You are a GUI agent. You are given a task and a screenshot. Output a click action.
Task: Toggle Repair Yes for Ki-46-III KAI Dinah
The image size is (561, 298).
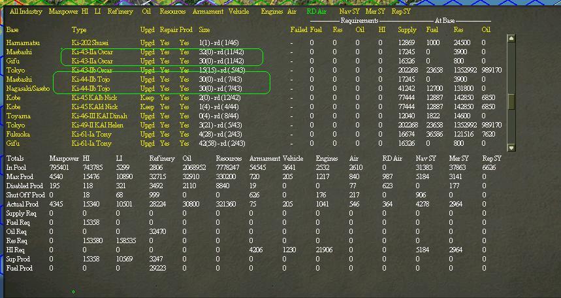click(x=165, y=116)
